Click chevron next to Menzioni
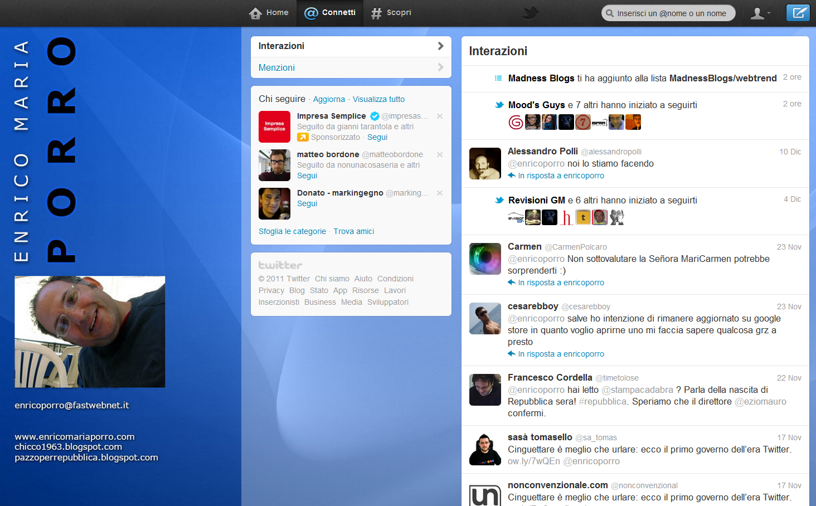 tap(440, 67)
